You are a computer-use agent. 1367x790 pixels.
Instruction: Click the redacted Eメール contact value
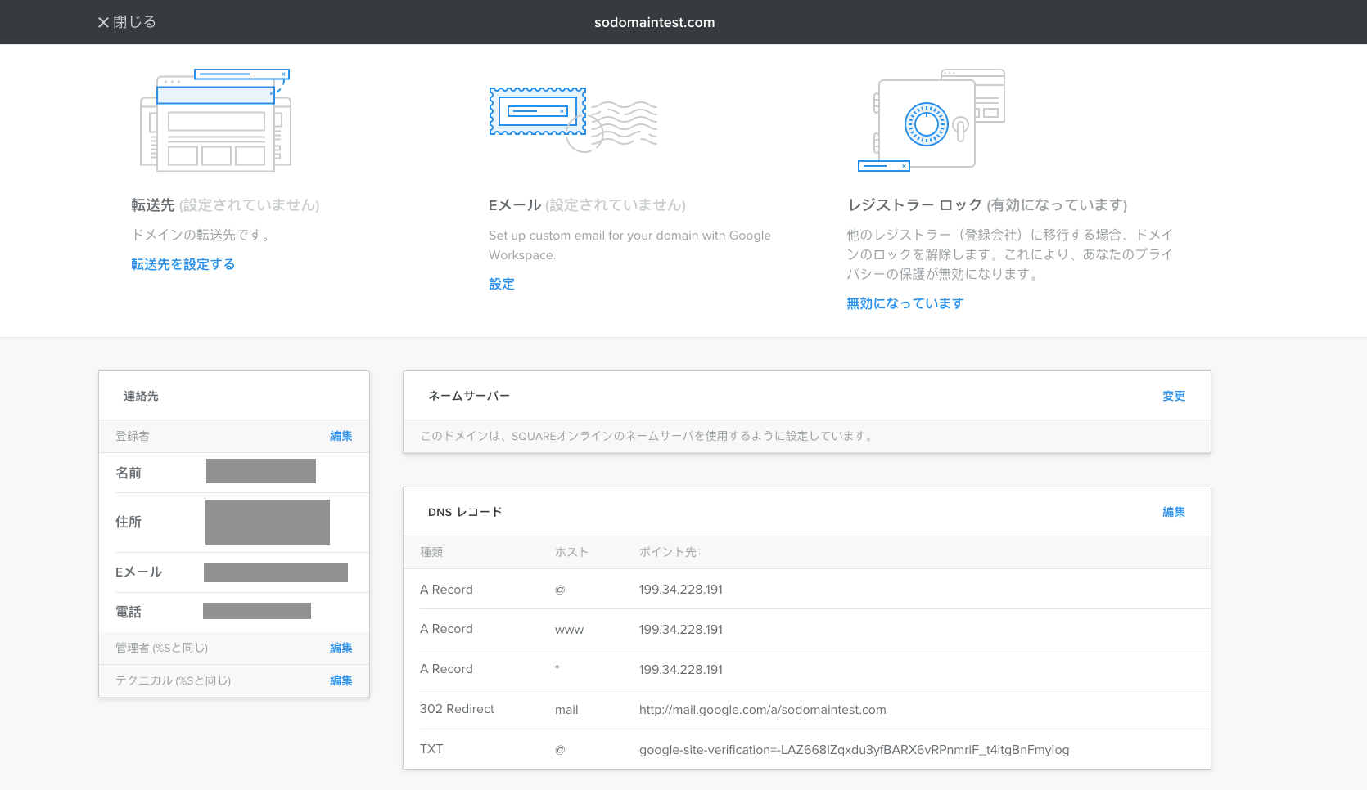(x=276, y=572)
